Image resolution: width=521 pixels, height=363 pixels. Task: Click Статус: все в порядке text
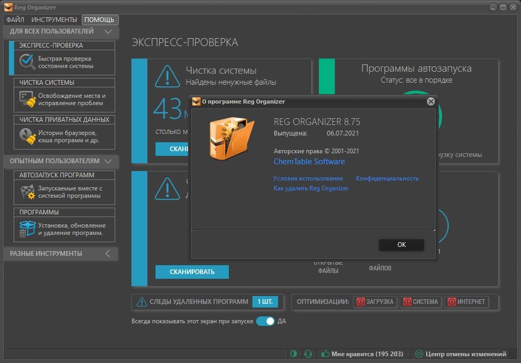click(x=416, y=80)
